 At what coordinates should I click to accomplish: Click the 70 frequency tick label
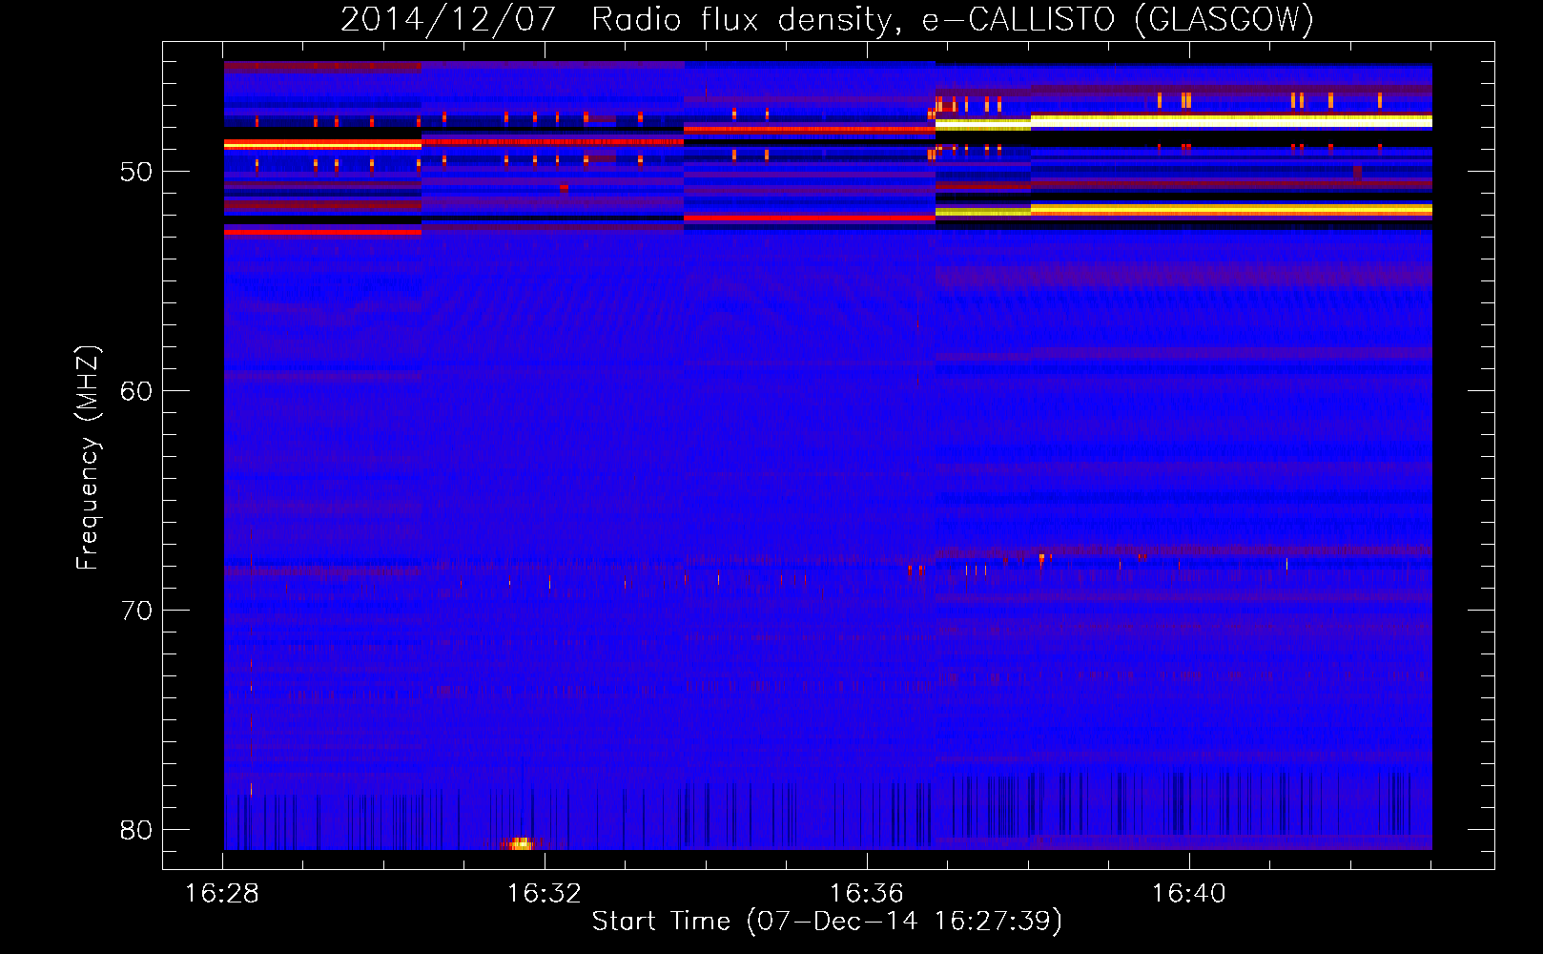point(136,611)
